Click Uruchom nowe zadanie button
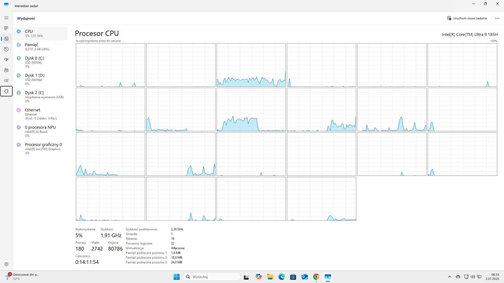 tap(467, 18)
